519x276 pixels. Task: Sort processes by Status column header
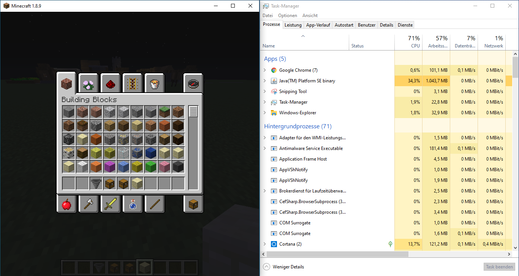372,42
